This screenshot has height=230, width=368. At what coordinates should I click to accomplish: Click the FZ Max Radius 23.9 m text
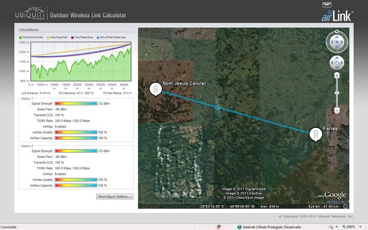pyautogui.click(x=117, y=93)
